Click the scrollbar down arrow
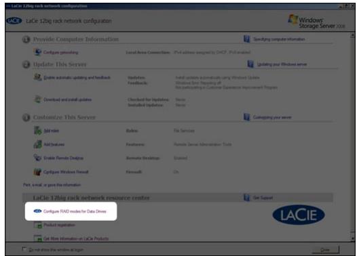The image size is (357, 256). (x=352, y=238)
